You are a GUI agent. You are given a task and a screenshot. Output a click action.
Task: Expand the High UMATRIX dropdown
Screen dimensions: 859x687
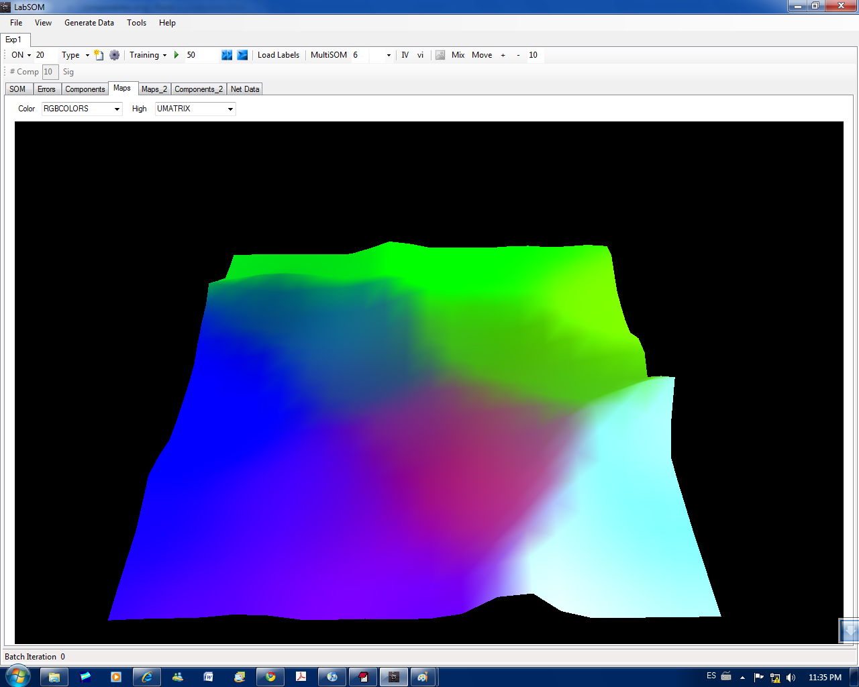(x=230, y=109)
